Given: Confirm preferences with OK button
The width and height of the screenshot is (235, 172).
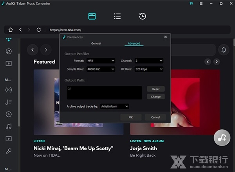Looking at the screenshot, I should [130, 117].
